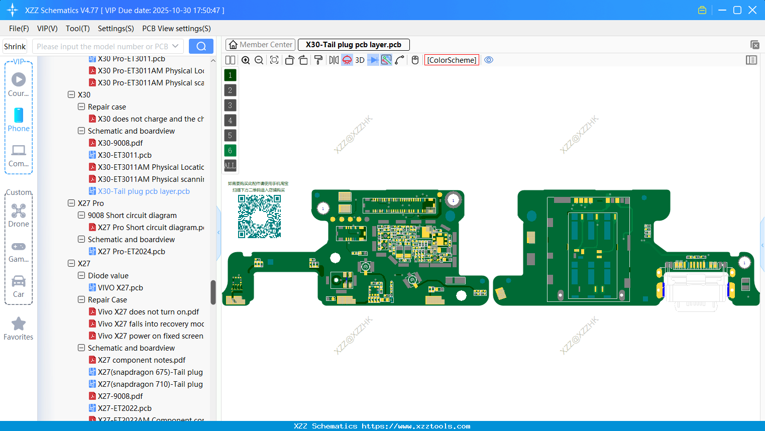Select the Zoom Out tool
Viewport: 765px width, 431px height.
pyautogui.click(x=259, y=60)
